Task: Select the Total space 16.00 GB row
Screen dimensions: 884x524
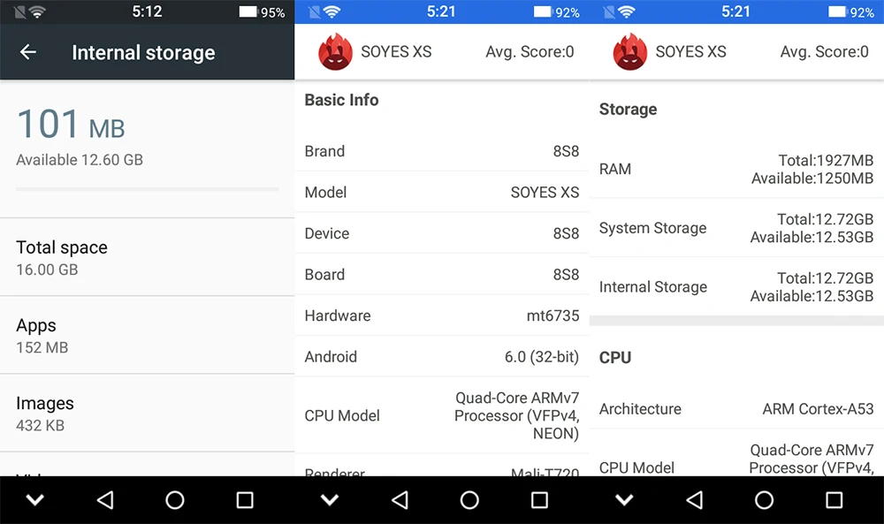Action: click(147, 257)
